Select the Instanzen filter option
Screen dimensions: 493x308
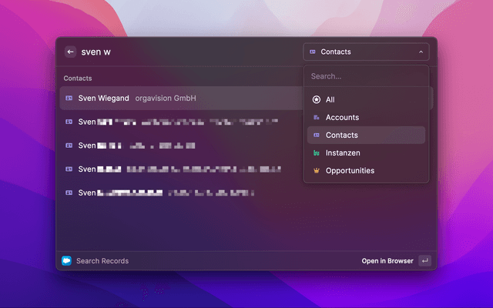pyautogui.click(x=343, y=153)
